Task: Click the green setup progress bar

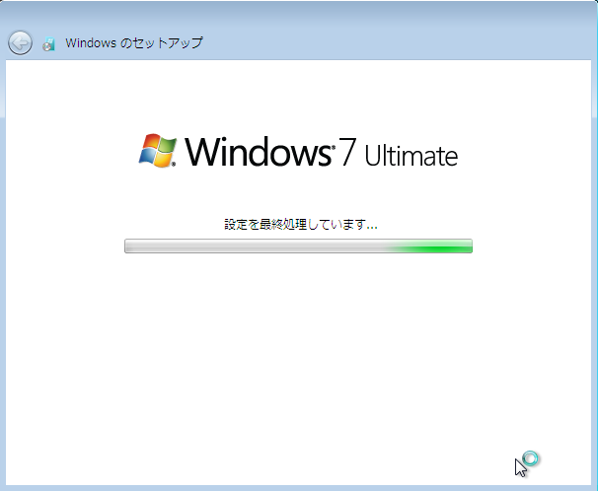Action: tap(298, 245)
